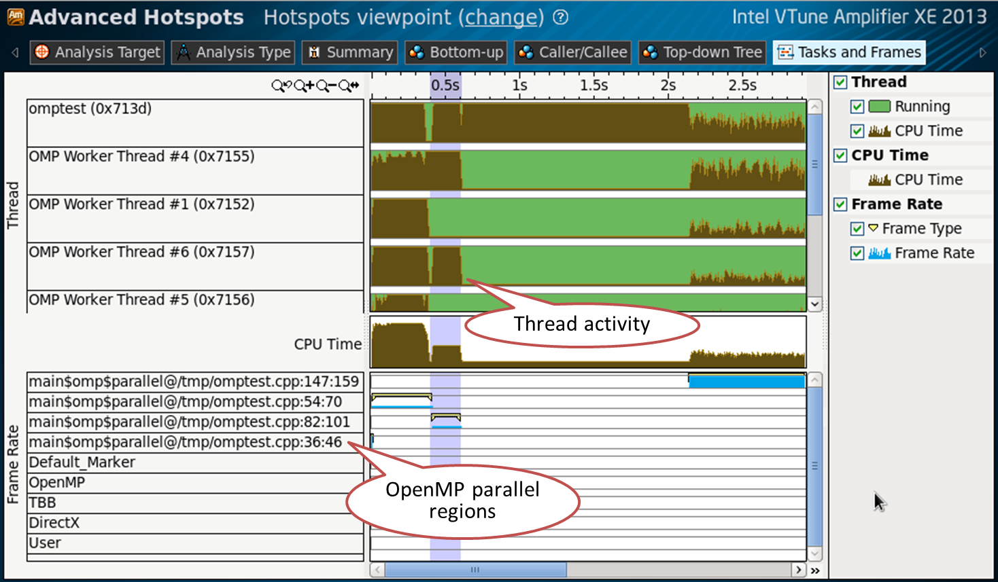Switch to the Caller/Callee tab
Image resolution: width=998 pixels, height=582 pixels.
(x=572, y=52)
